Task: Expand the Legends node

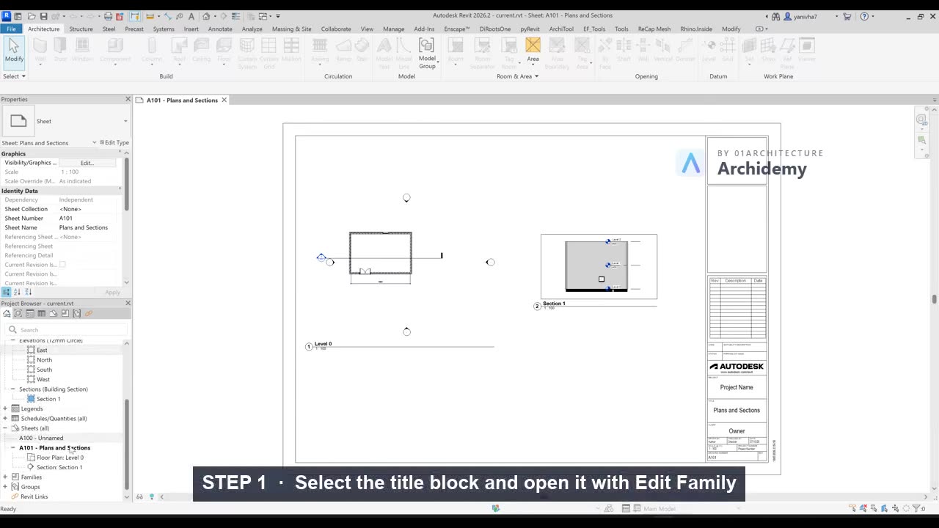Action: pyautogui.click(x=5, y=408)
